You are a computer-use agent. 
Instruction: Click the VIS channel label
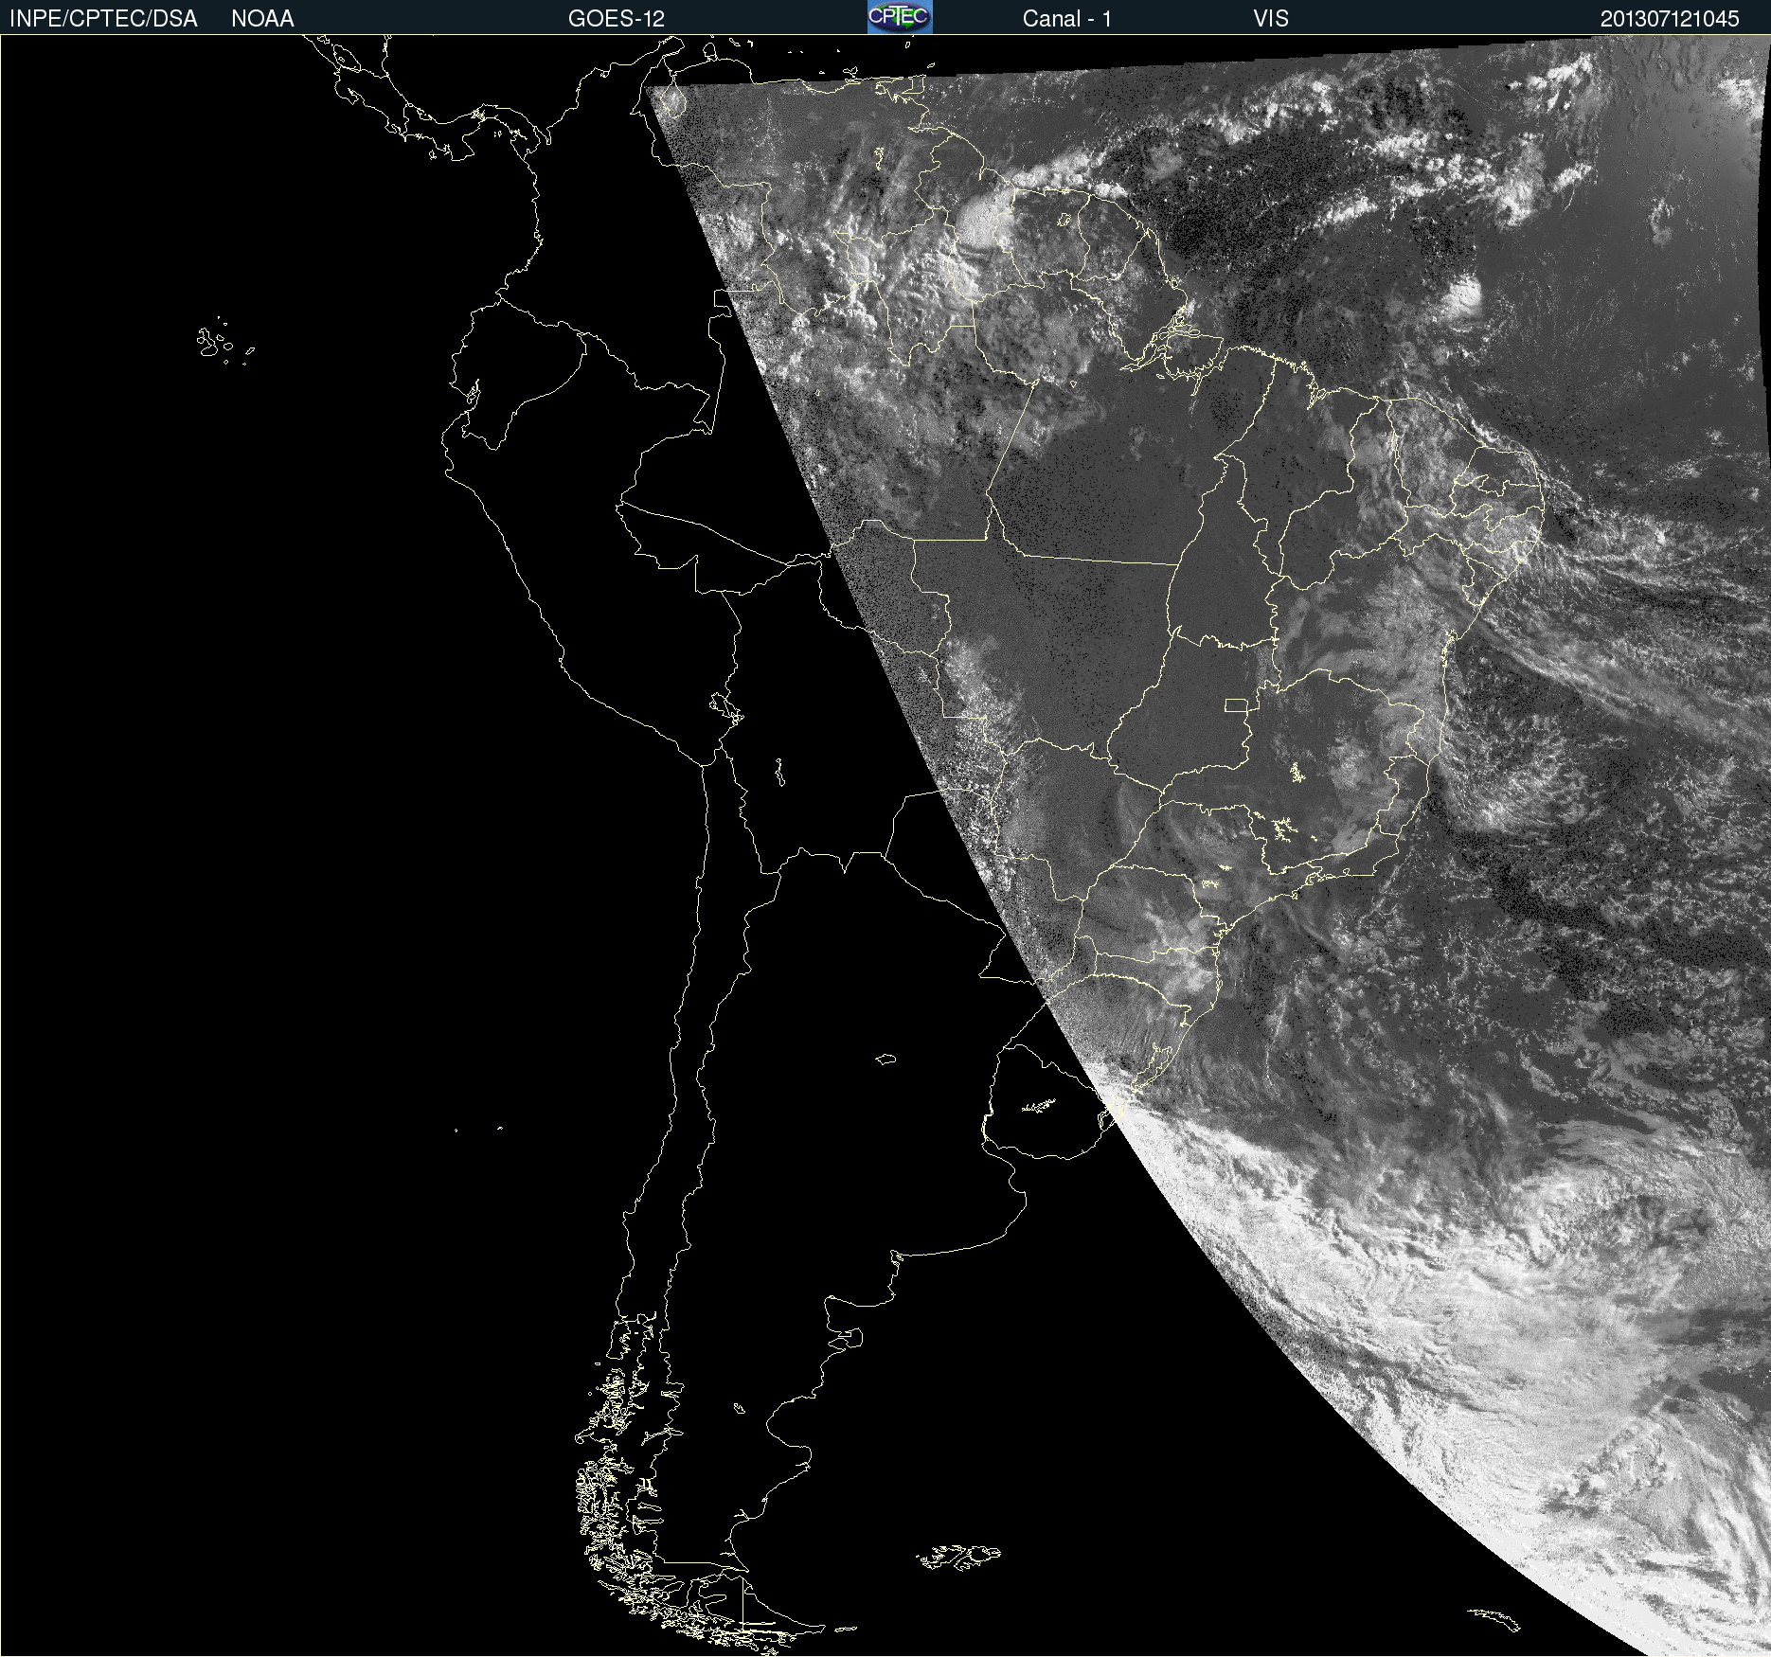point(1271,19)
